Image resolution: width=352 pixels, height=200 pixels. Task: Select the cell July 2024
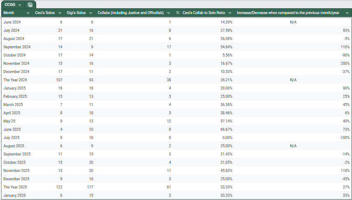point(11,31)
